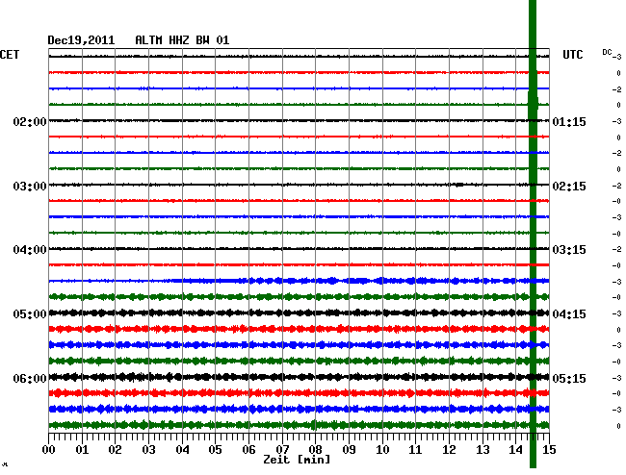Click the CET time zone label

[x=10, y=55]
